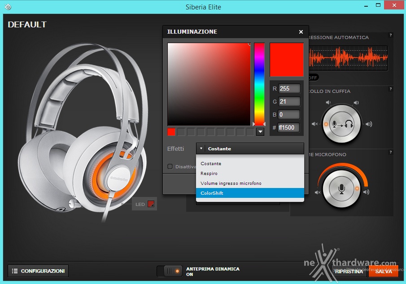Image resolution: width=406 pixels, height=284 pixels.
Task: Toggle automatic compression OFF switch
Action: point(313,78)
